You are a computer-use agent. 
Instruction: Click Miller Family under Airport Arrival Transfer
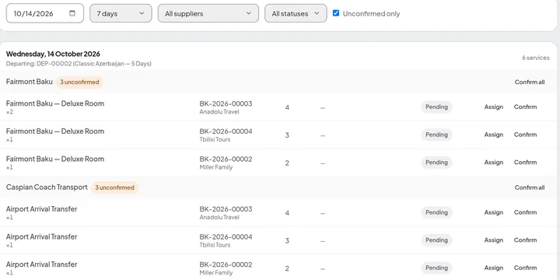click(216, 273)
